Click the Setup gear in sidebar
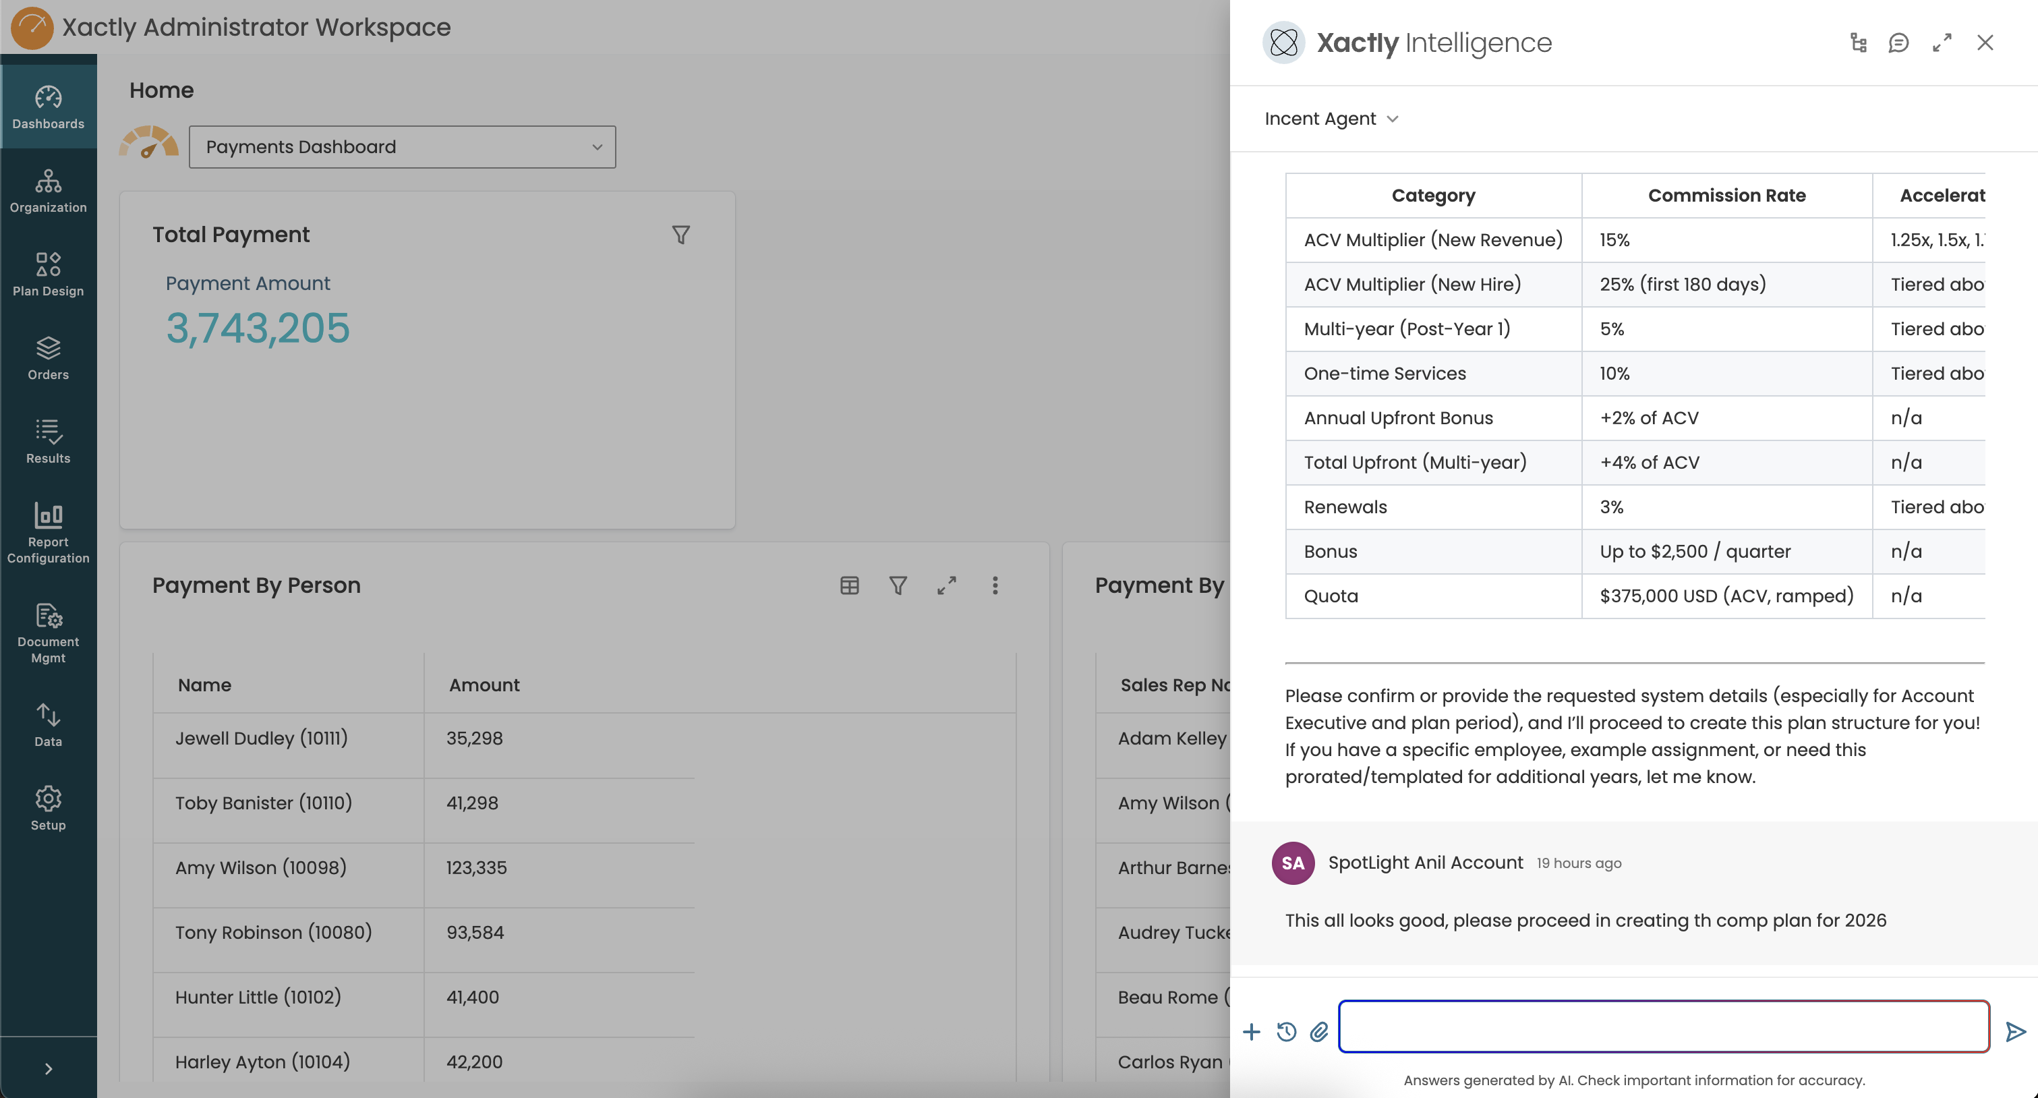The height and width of the screenshot is (1098, 2038). (x=49, y=808)
